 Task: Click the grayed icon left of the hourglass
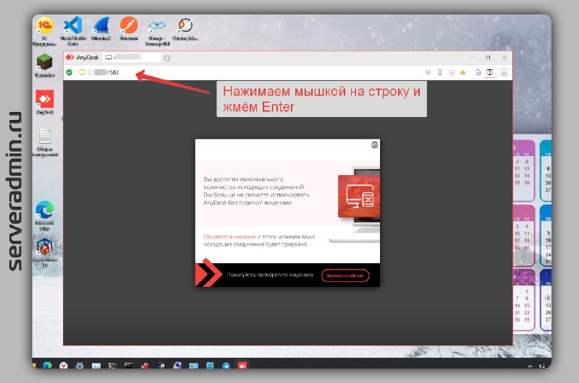coord(428,72)
